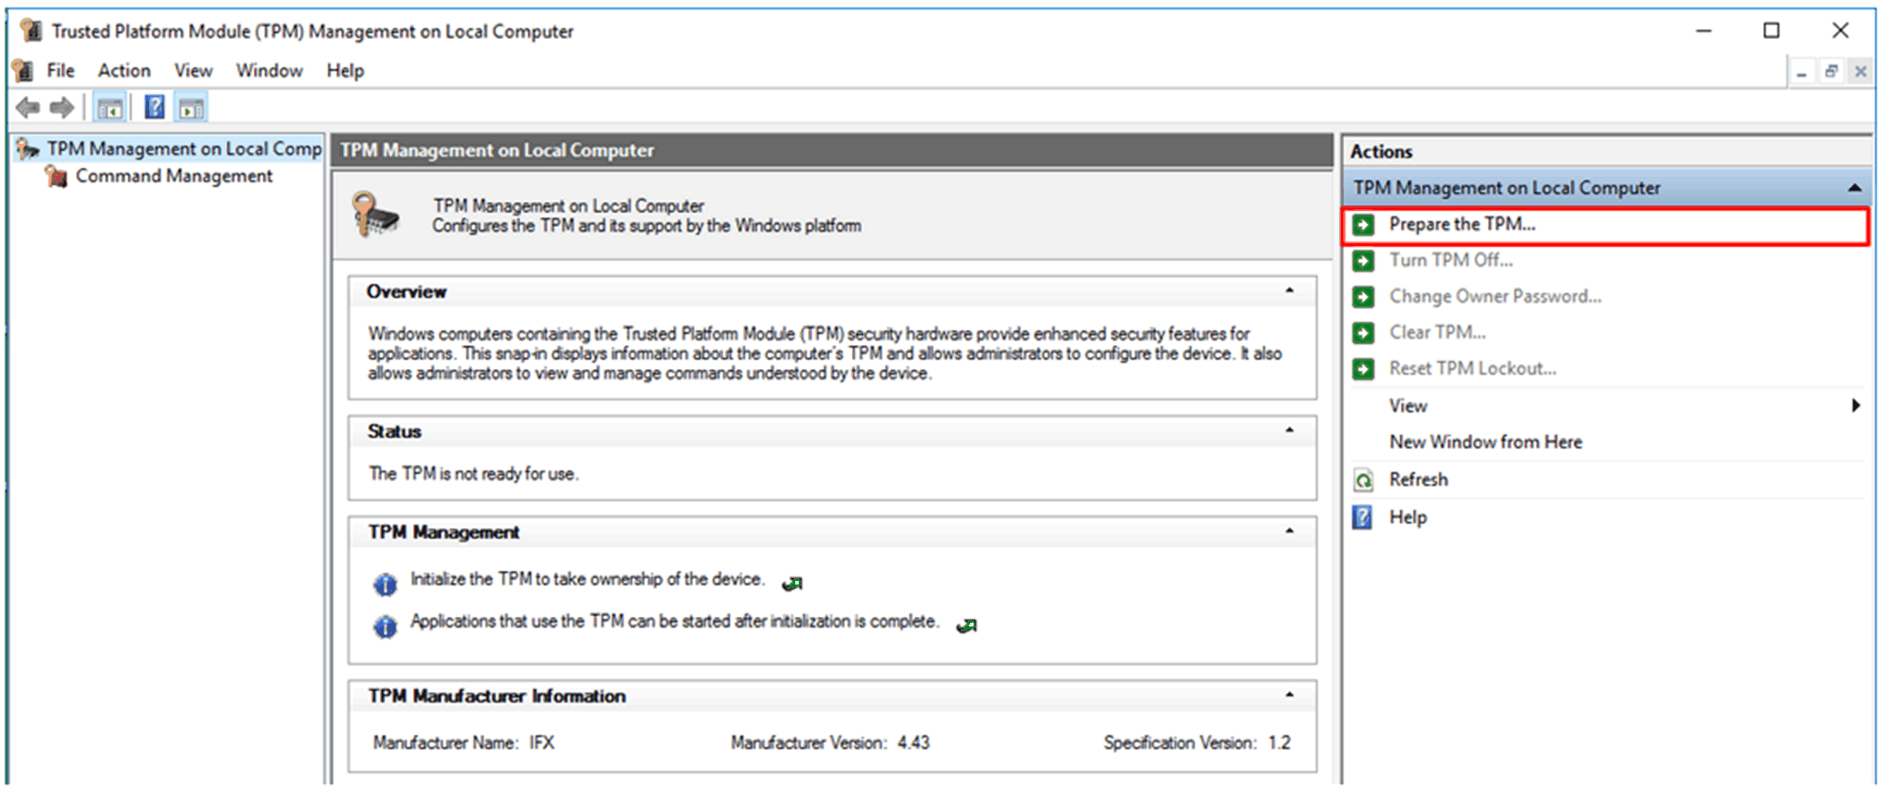Click green arrow beside Initialize the TPM
Viewport: 1881px width, 788px height.
pyautogui.click(x=792, y=584)
